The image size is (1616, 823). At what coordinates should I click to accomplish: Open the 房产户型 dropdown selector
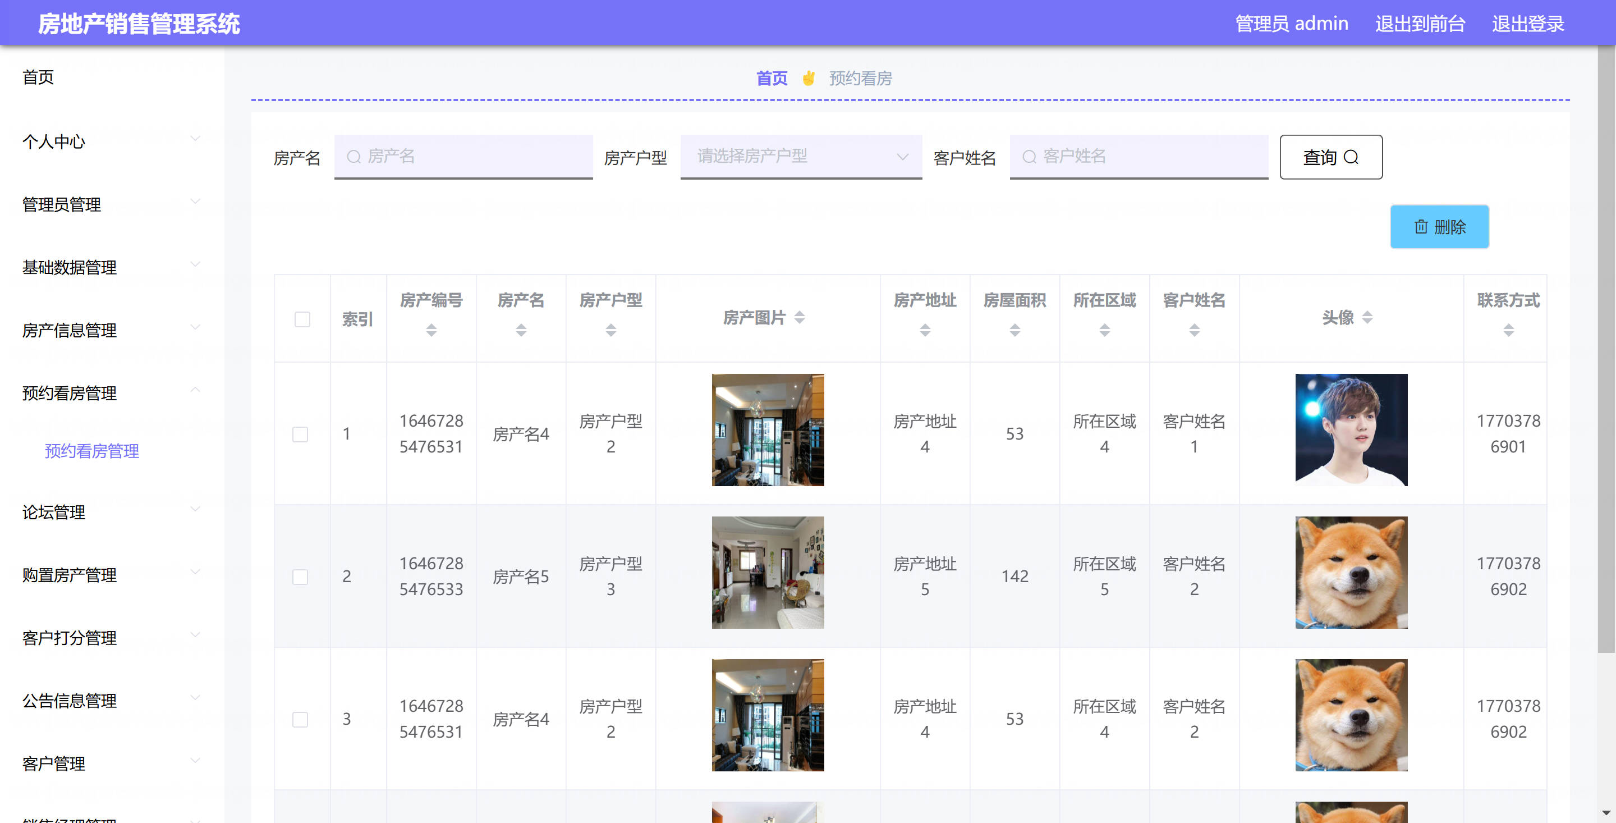(x=801, y=156)
